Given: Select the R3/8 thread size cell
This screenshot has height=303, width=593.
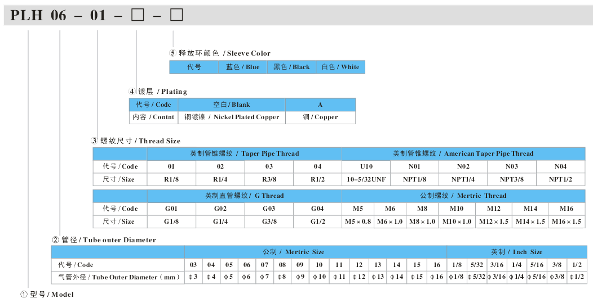Looking at the screenshot, I should coord(269,179).
